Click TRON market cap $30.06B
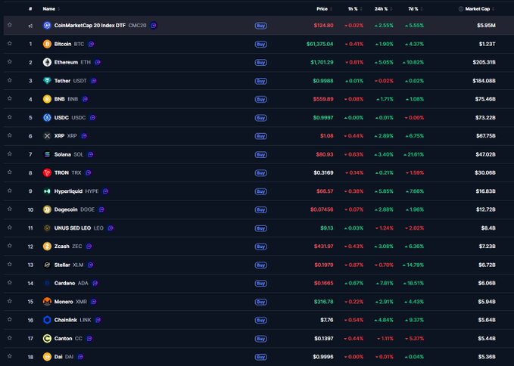This screenshot has width=514, height=366. click(x=485, y=172)
